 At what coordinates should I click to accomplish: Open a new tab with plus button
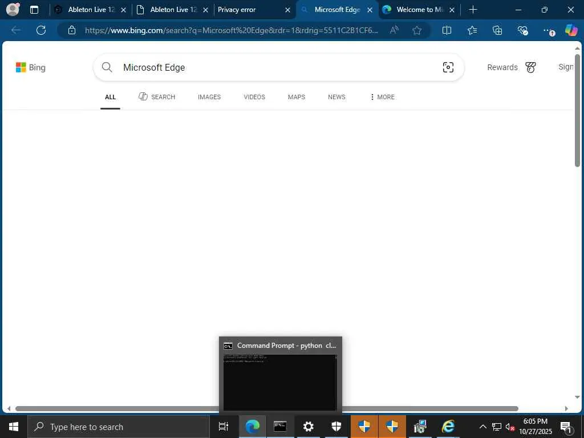(x=473, y=10)
